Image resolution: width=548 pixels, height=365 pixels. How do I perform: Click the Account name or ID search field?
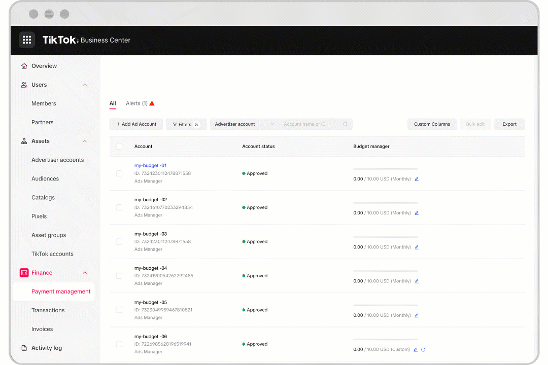click(315, 124)
